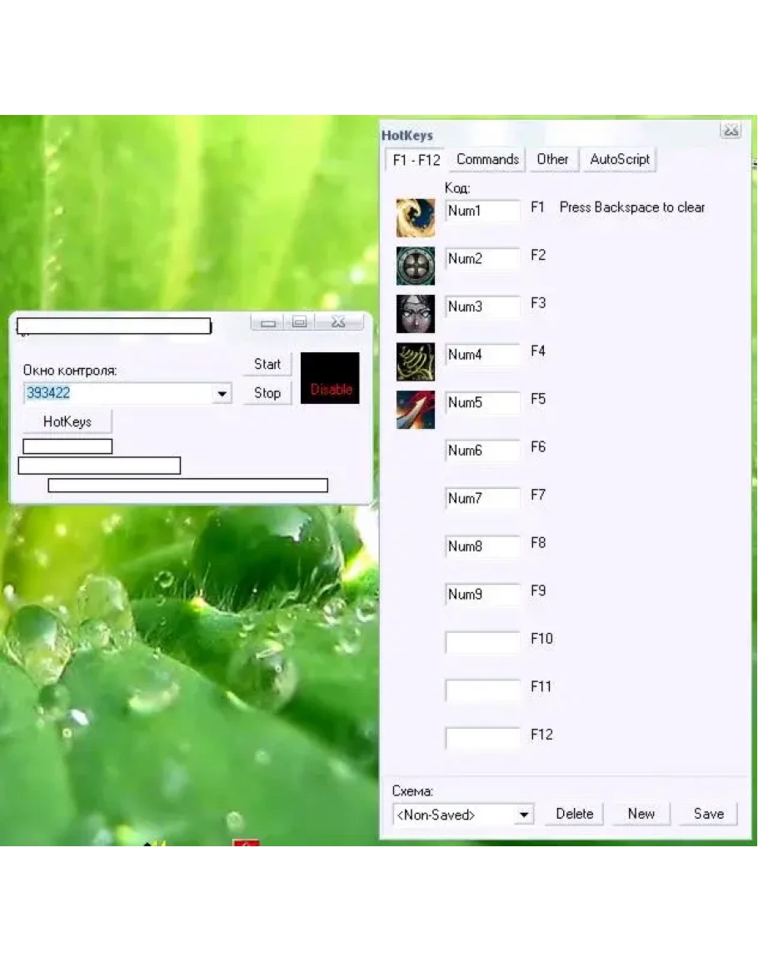Click the F5 red blade skill icon
Image resolution: width=758 pixels, height=962 pixels.
(x=415, y=410)
